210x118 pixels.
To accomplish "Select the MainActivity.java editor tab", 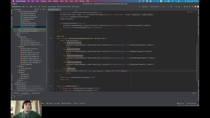I will 54,10.
